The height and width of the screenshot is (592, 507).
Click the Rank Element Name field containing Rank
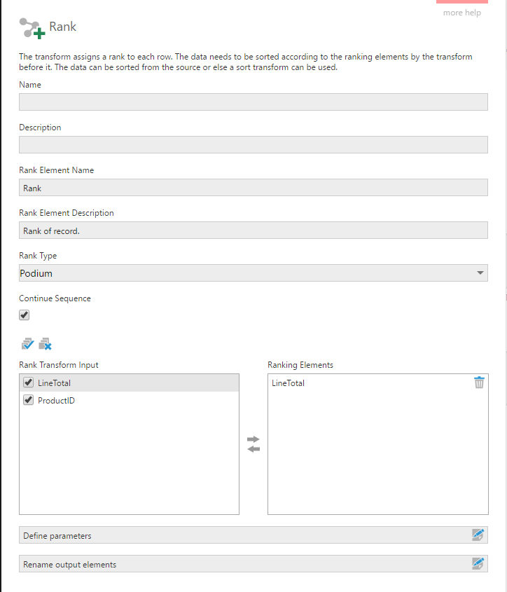tap(253, 187)
